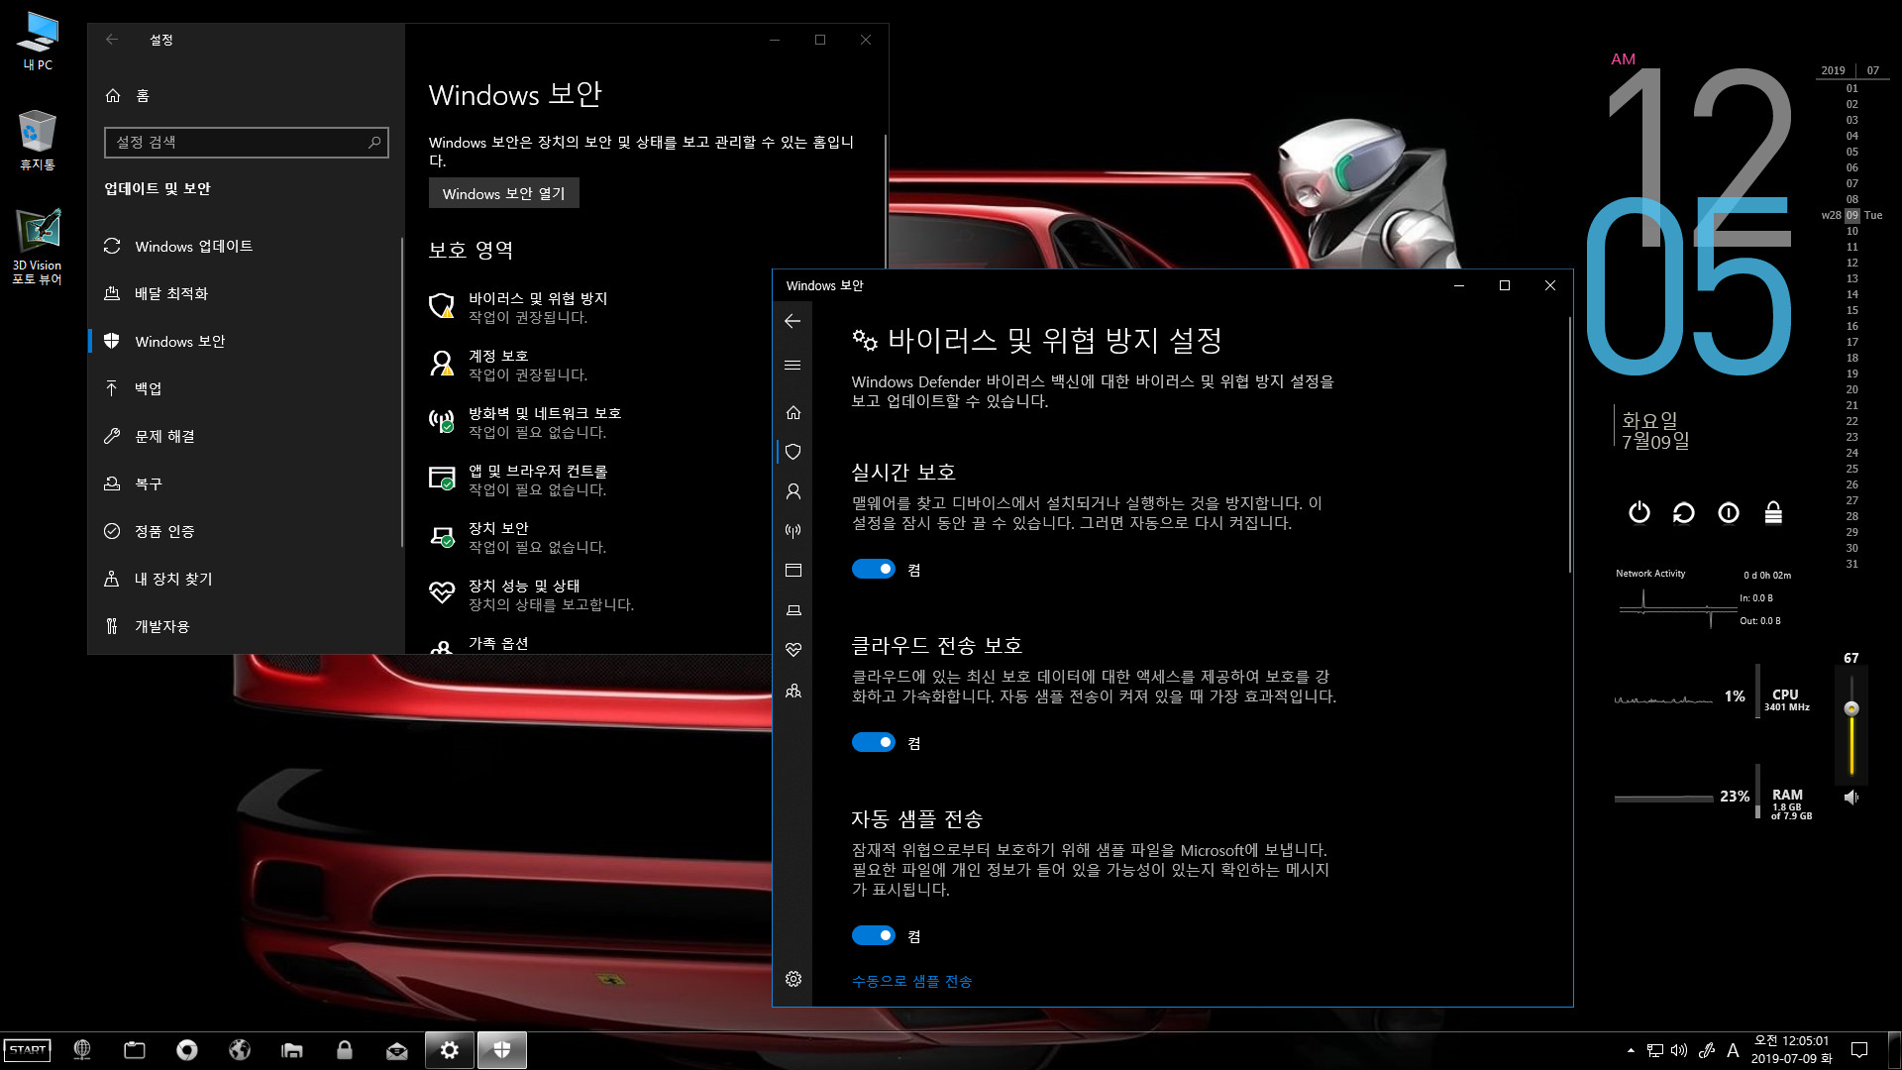Click the 홈 home entry in Settings
This screenshot has height=1070, width=1902.
point(245,95)
